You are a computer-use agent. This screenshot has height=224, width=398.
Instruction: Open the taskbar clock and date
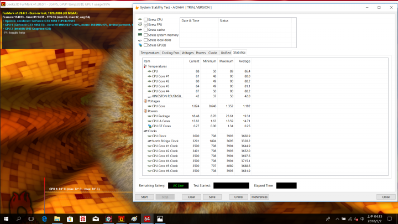(374, 218)
